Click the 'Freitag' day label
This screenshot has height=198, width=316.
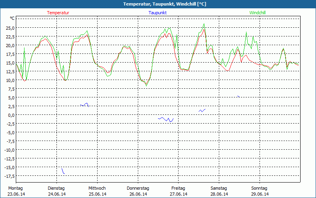[178, 188]
